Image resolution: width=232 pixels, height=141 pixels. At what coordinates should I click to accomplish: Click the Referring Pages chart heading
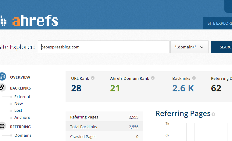[x=183, y=114]
